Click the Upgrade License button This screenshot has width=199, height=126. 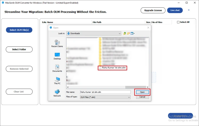tap(153, 10)
